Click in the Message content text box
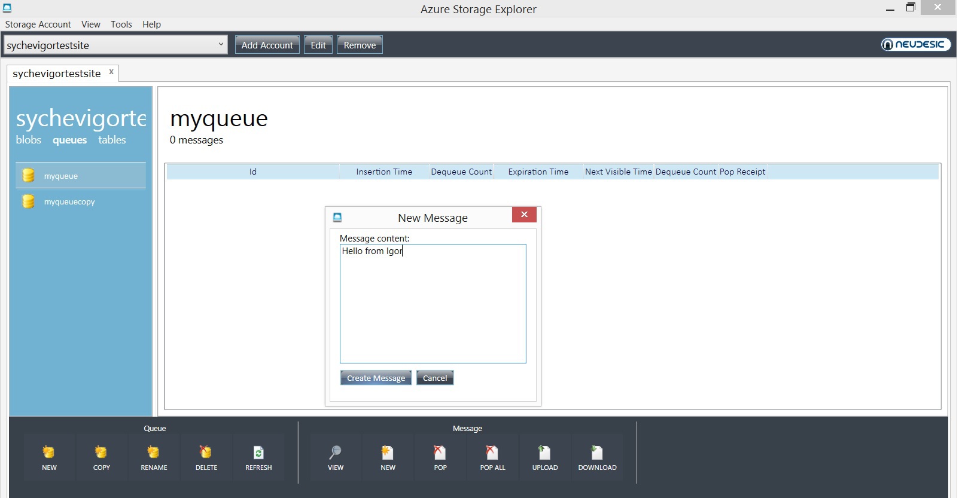 (x=433, y=304)
